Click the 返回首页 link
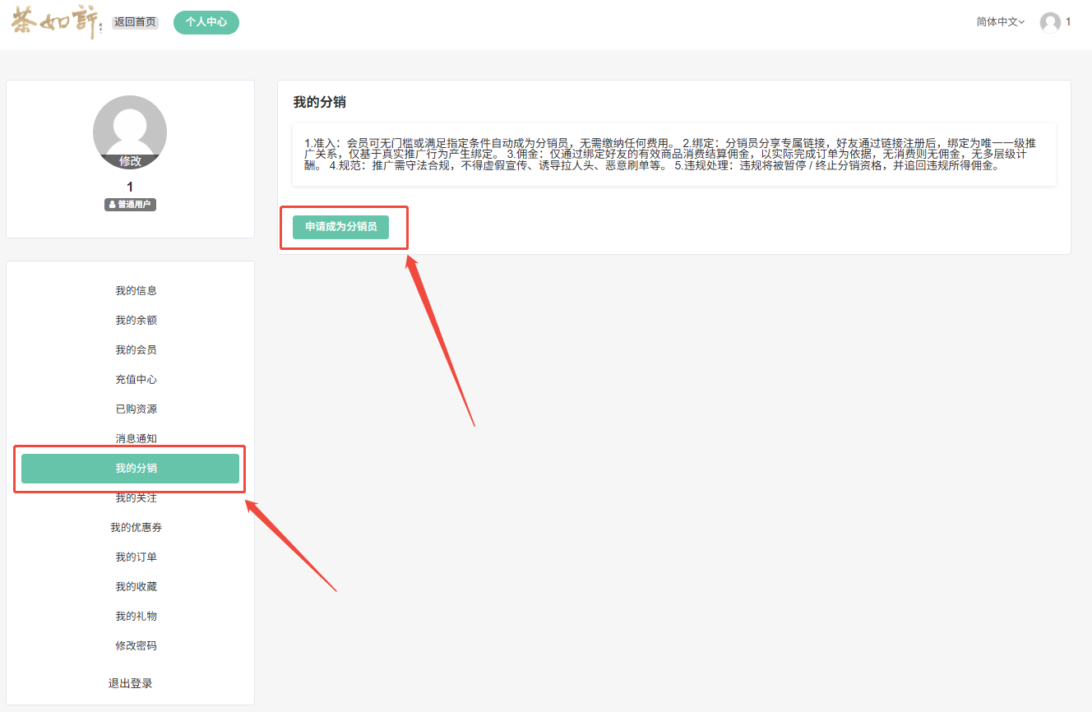Image resolution: width=1092 pixels, height=712 pixels. 135,22
